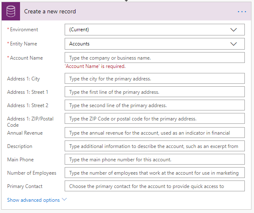Select the Main Phone input field
The image size is (254, 213).
(x=155, y=159)
